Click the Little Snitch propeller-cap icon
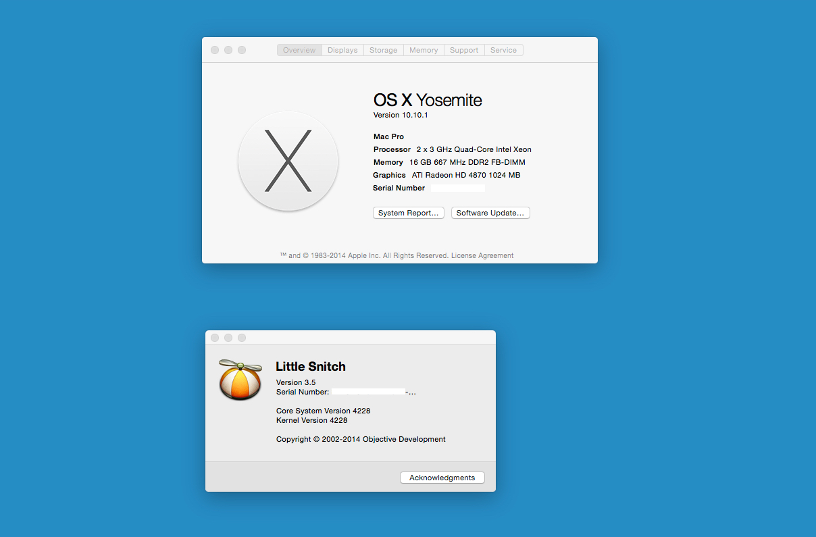 240,380
